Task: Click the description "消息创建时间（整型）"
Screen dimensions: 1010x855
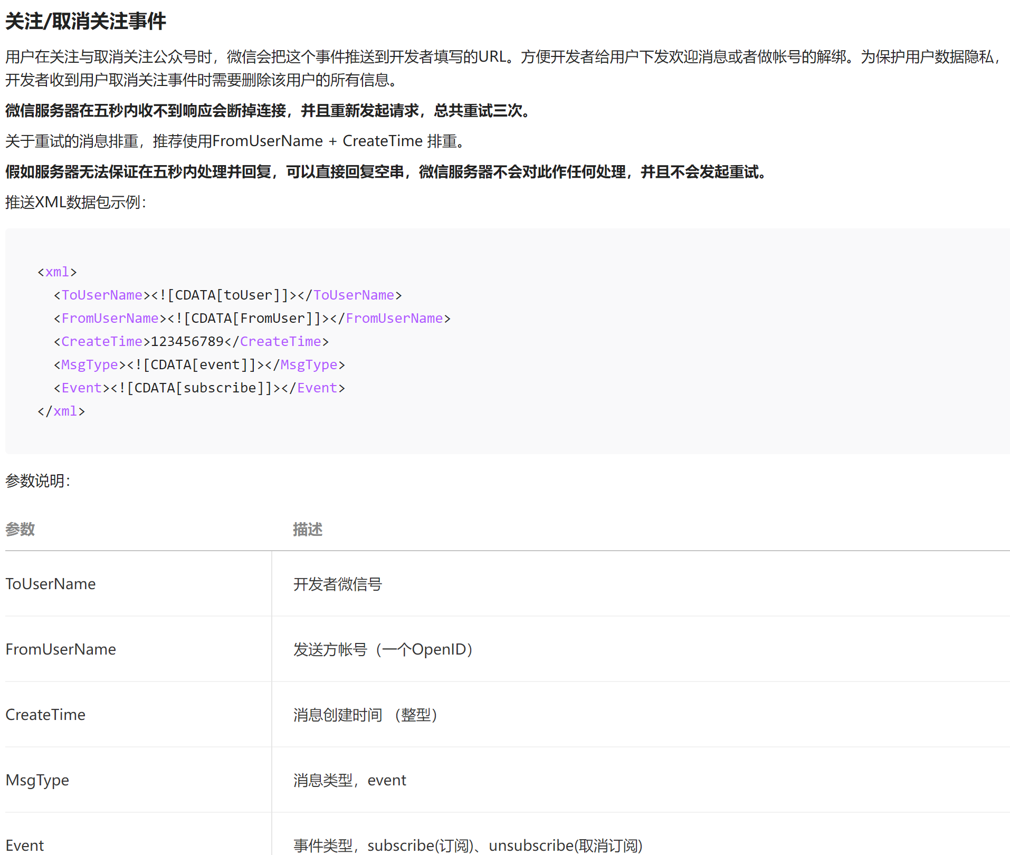Action: (x=366, y=715)
